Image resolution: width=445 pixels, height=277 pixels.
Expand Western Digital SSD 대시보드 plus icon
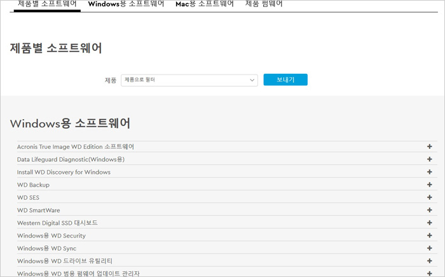[x=429, y=223]
